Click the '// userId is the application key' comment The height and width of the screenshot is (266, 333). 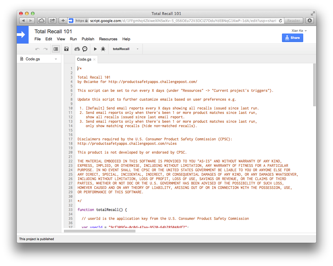(165, 219)
